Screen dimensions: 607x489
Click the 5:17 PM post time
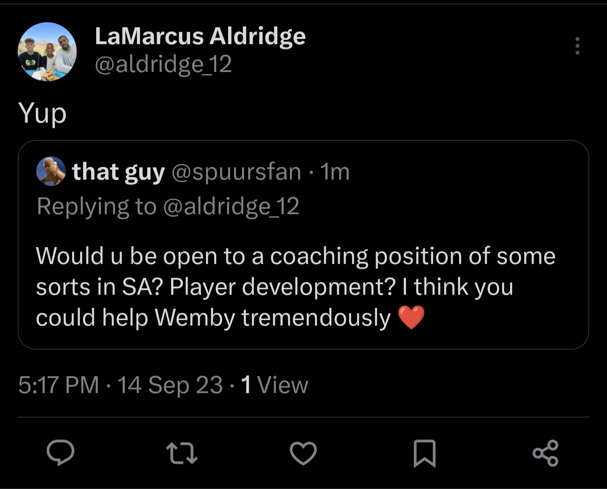pos(59,385)
